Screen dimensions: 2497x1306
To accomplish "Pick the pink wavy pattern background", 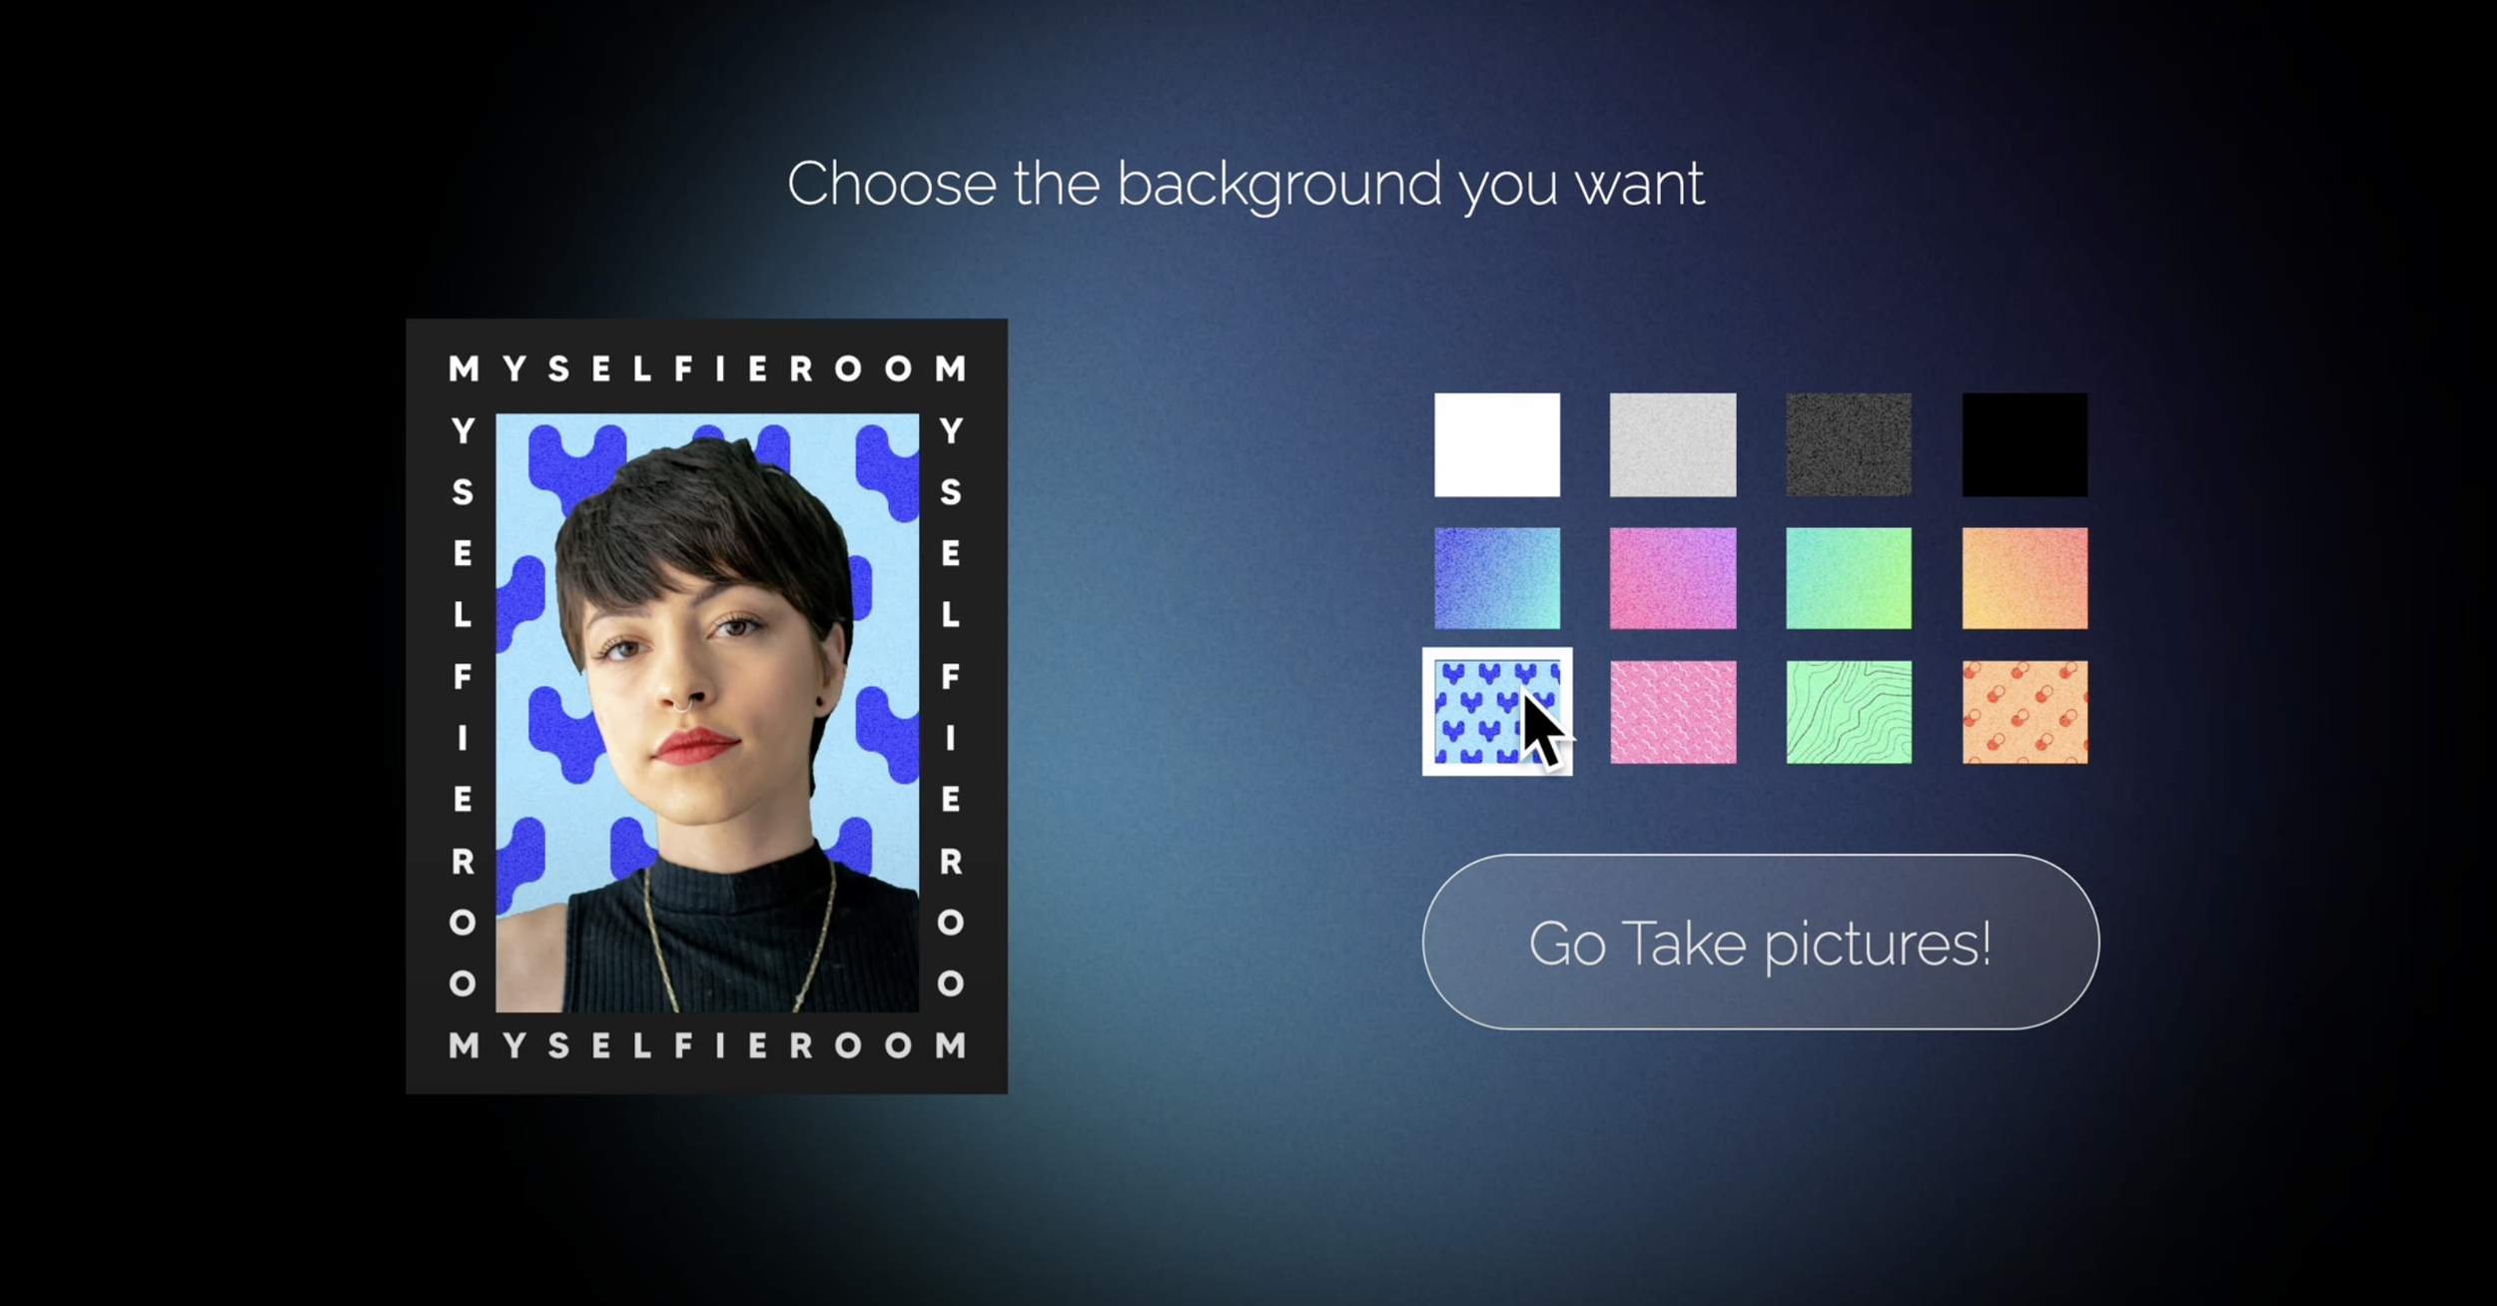I will pos(1673,712).
